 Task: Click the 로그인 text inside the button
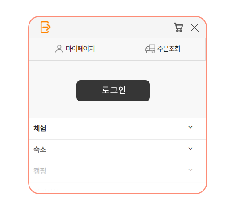point(114,90)
